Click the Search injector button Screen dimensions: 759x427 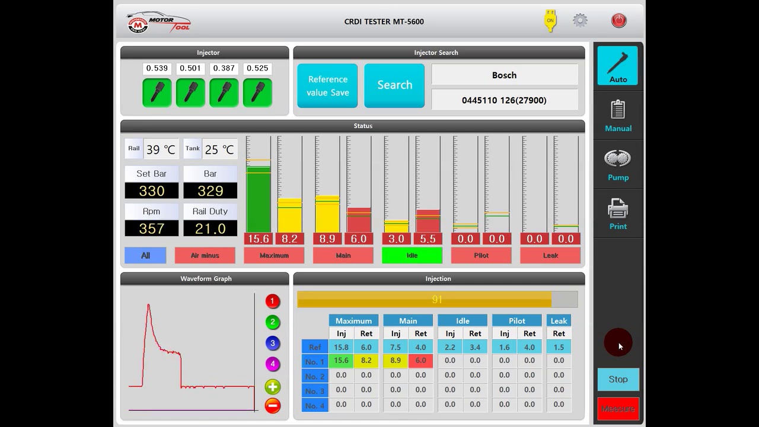(394, 86)
